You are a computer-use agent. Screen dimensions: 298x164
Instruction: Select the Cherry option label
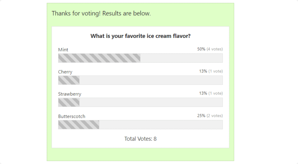[65, 72]
